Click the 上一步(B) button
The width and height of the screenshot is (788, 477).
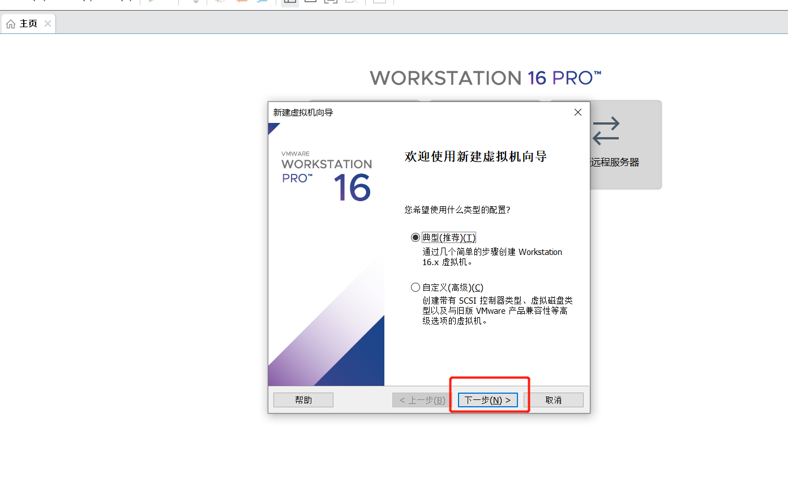(x=422, y=400)
